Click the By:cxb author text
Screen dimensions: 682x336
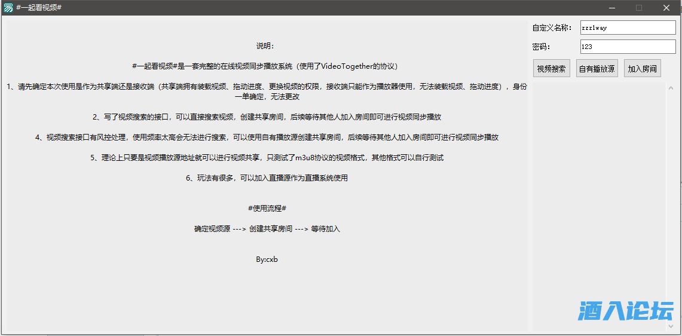click(267, 259)
